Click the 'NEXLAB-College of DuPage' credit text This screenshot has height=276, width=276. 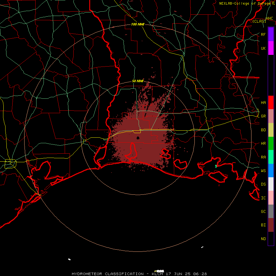point(245,3)
